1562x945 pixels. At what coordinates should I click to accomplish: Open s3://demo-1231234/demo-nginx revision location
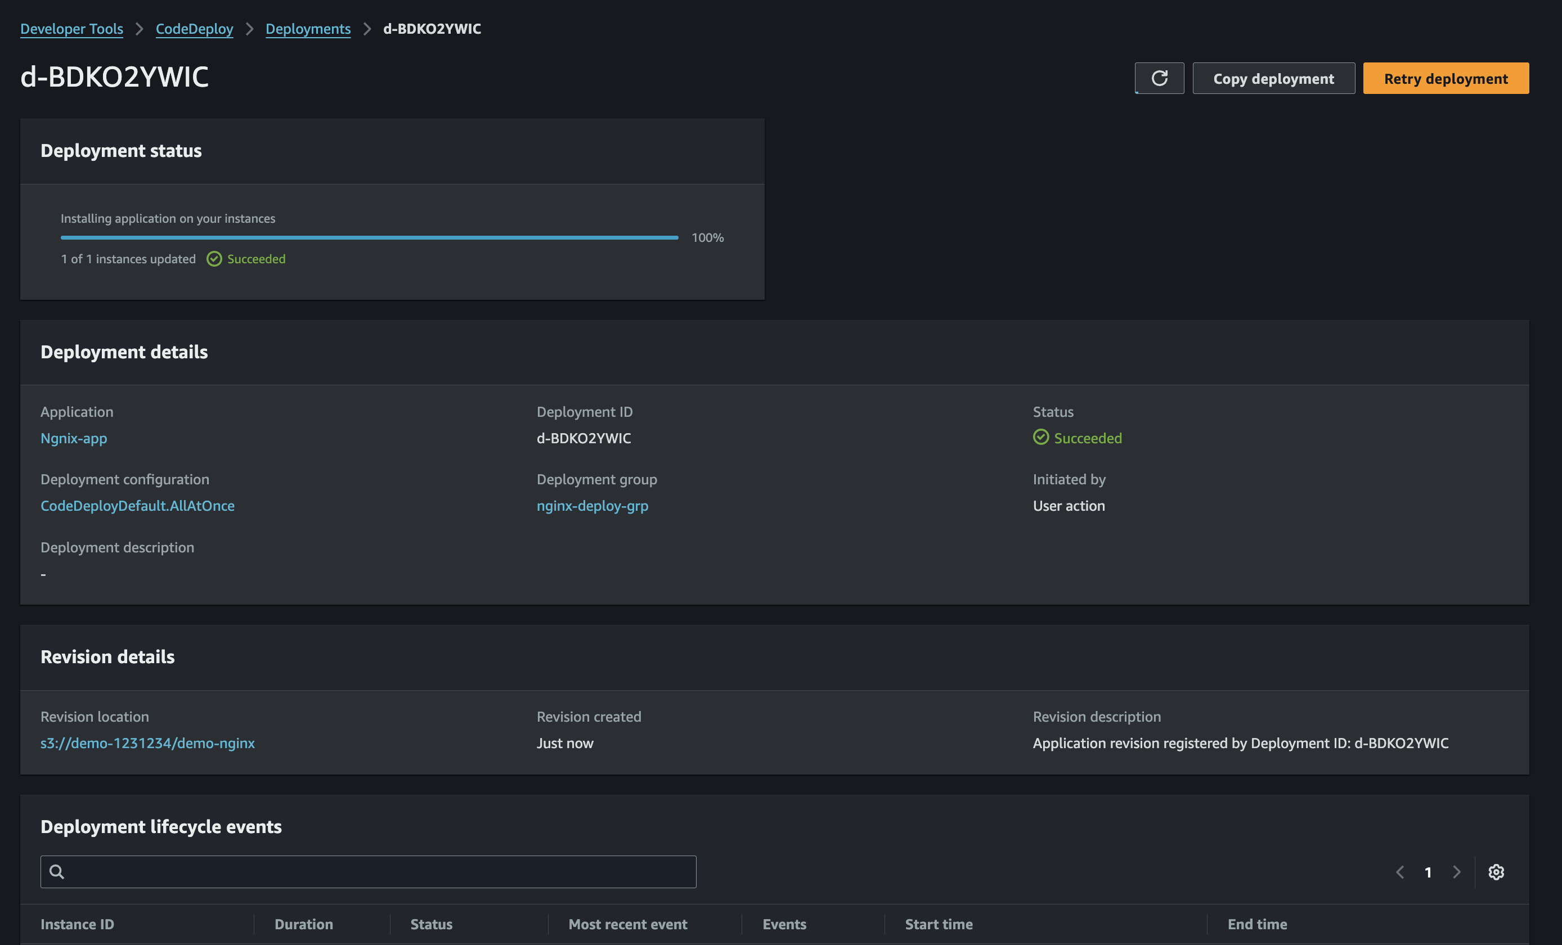pyautogui.click(x=148, y=743)
